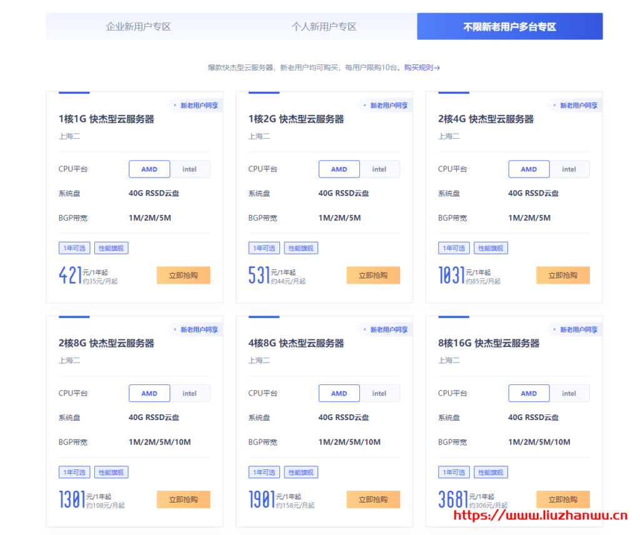The height and width of the screenshot is (535, 640).
Task: Click 1年可选 tag on 1核2G card
Action: click(264, 248)
